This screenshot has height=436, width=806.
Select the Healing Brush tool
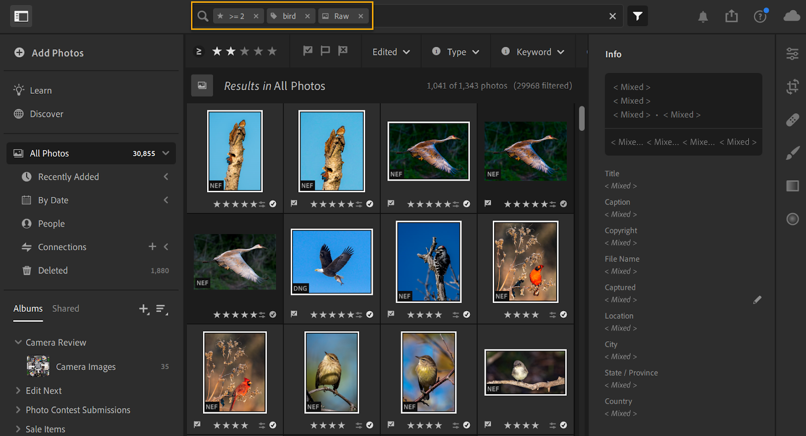[792, 120]
